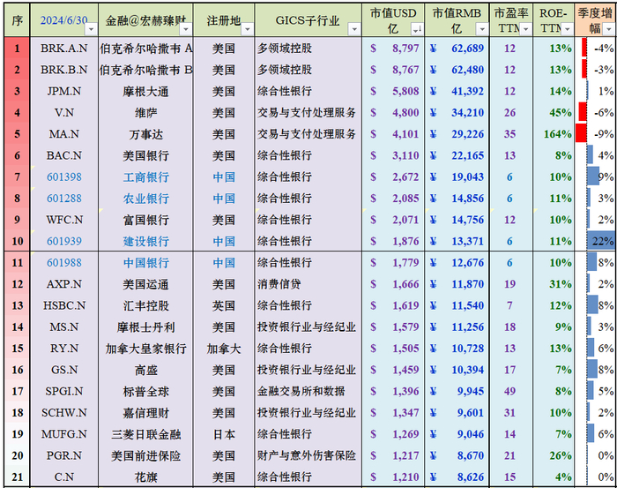Select the ROE value 45%
Screen dimensions: 617x488
(x=554, y=113)
